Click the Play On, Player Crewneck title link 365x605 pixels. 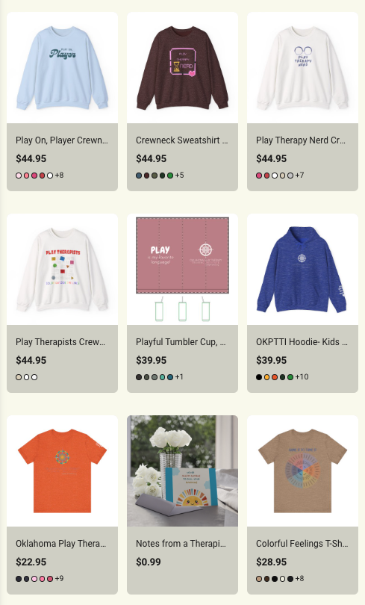pos(62,140)
